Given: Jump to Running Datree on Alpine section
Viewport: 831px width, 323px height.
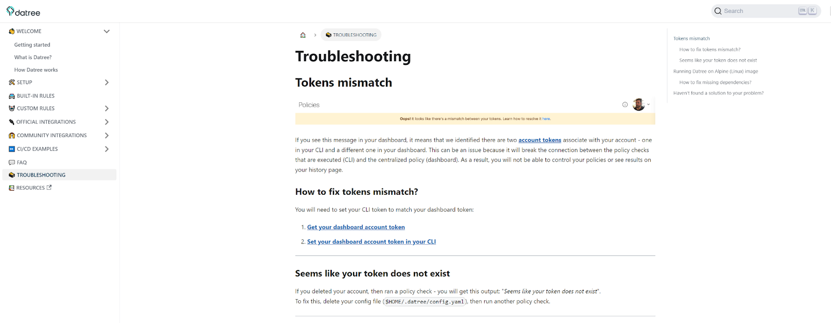Looking at the screenshot, I should [716, 72].
